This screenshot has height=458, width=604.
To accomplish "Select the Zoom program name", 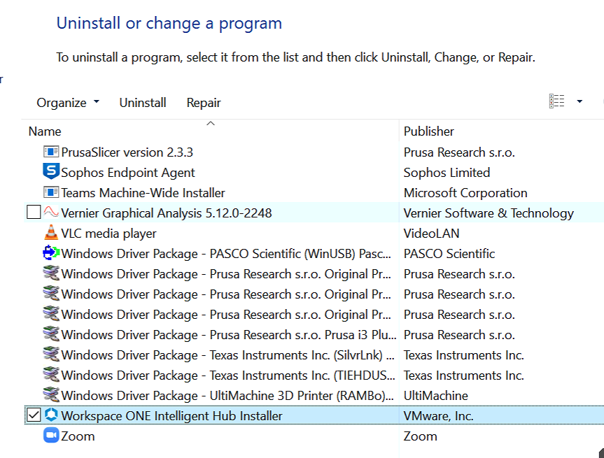I will (78, 436).
